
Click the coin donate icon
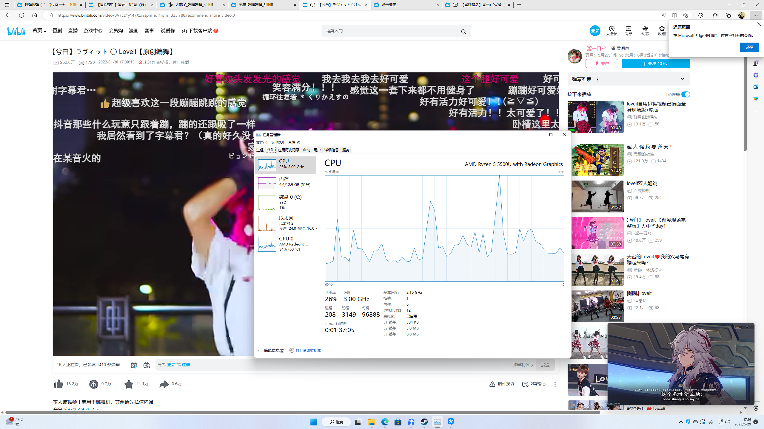tap(94, 384)
